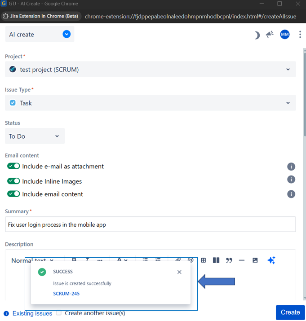Image resolution: width=306 pixels, height=321 pixels.
Task: Toggle Include email content switch
Action: (14, 194)
